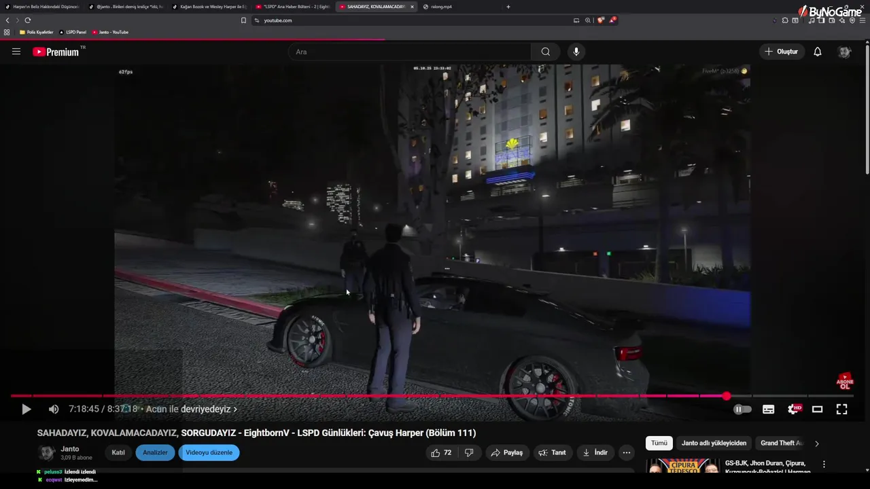The height and width of the screenshot is (489, 870).
Task: Like the video with thumbs up
Action: coord(441,452)
